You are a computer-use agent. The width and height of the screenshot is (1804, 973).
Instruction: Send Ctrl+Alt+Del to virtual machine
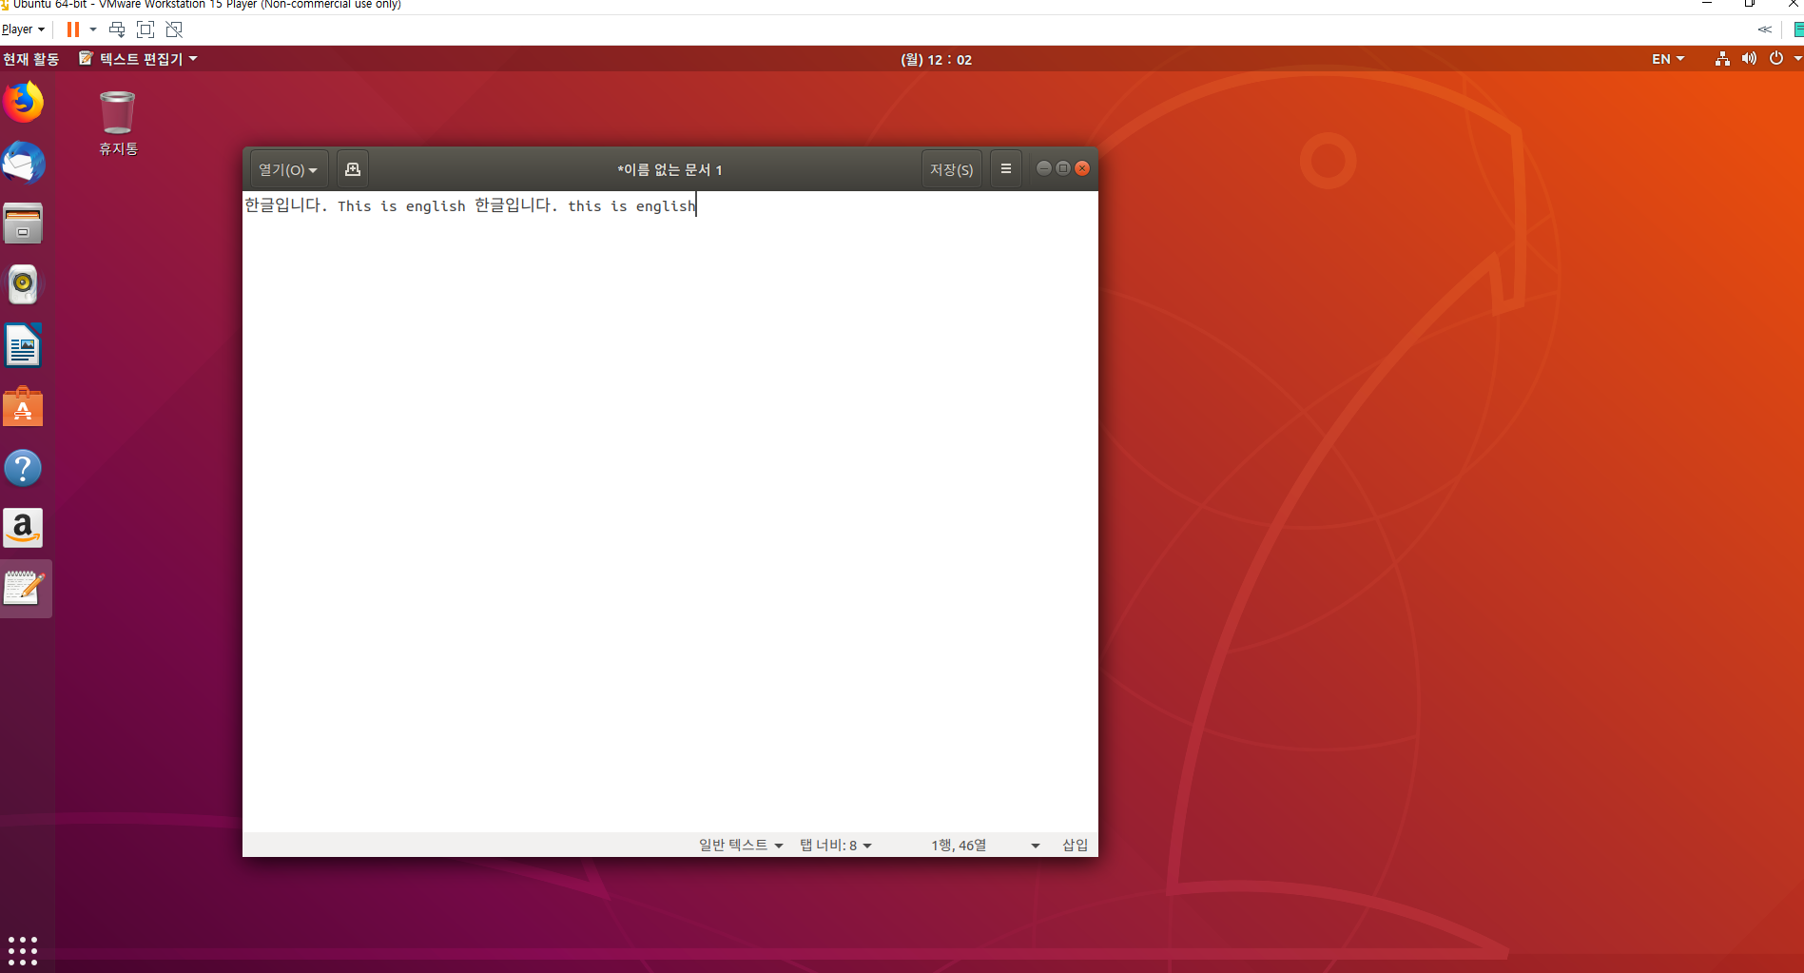tap(117, 29)
